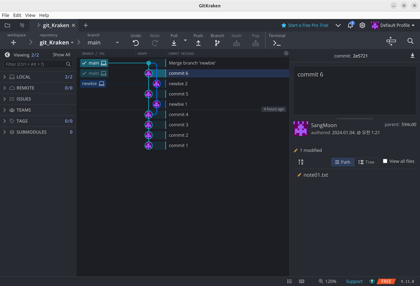The image size is (420, 286).
Task: Click parent commit hash 594cd0
Action: [x=409, y=124]
